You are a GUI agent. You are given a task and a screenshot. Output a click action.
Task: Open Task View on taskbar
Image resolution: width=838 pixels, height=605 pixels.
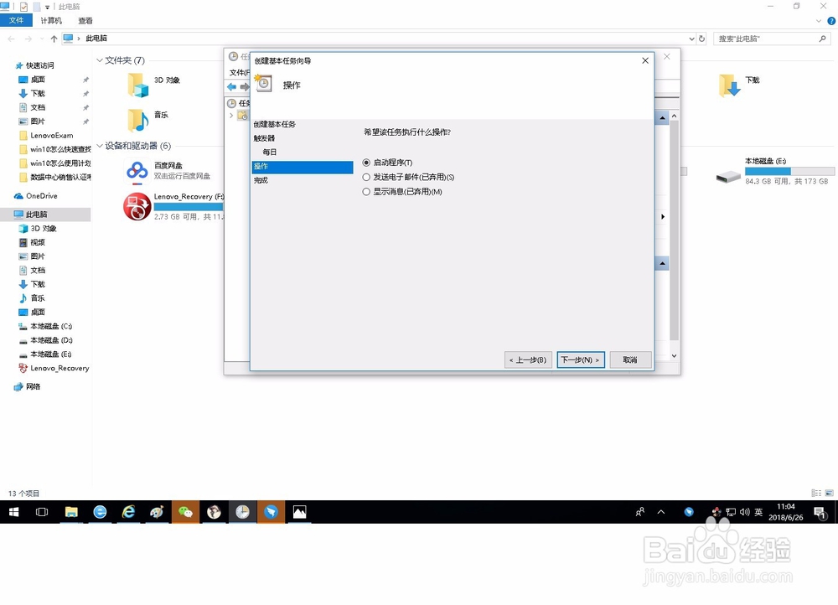pyautogui.click(x=42, y=512)
